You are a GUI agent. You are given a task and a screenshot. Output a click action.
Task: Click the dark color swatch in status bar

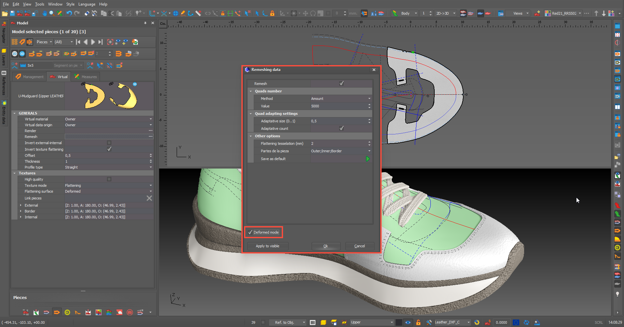click(399, 322)
